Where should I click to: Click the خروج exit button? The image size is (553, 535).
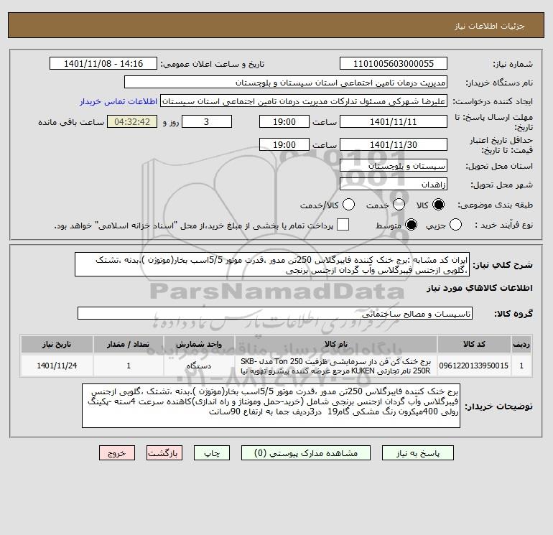pos(117,453)
